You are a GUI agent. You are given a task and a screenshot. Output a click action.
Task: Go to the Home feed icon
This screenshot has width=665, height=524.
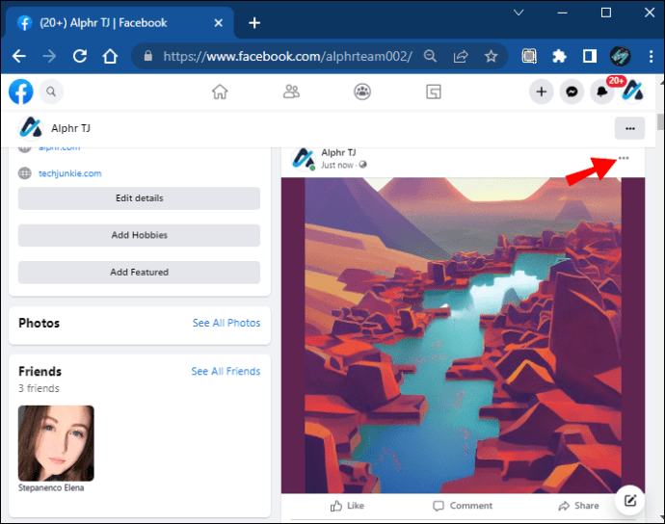pos(220,92)
